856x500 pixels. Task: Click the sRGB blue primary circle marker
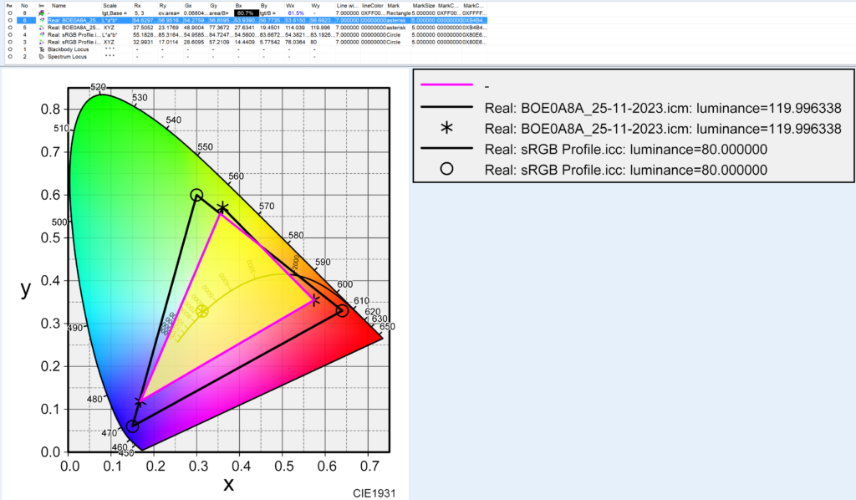(x=132, y=426)
